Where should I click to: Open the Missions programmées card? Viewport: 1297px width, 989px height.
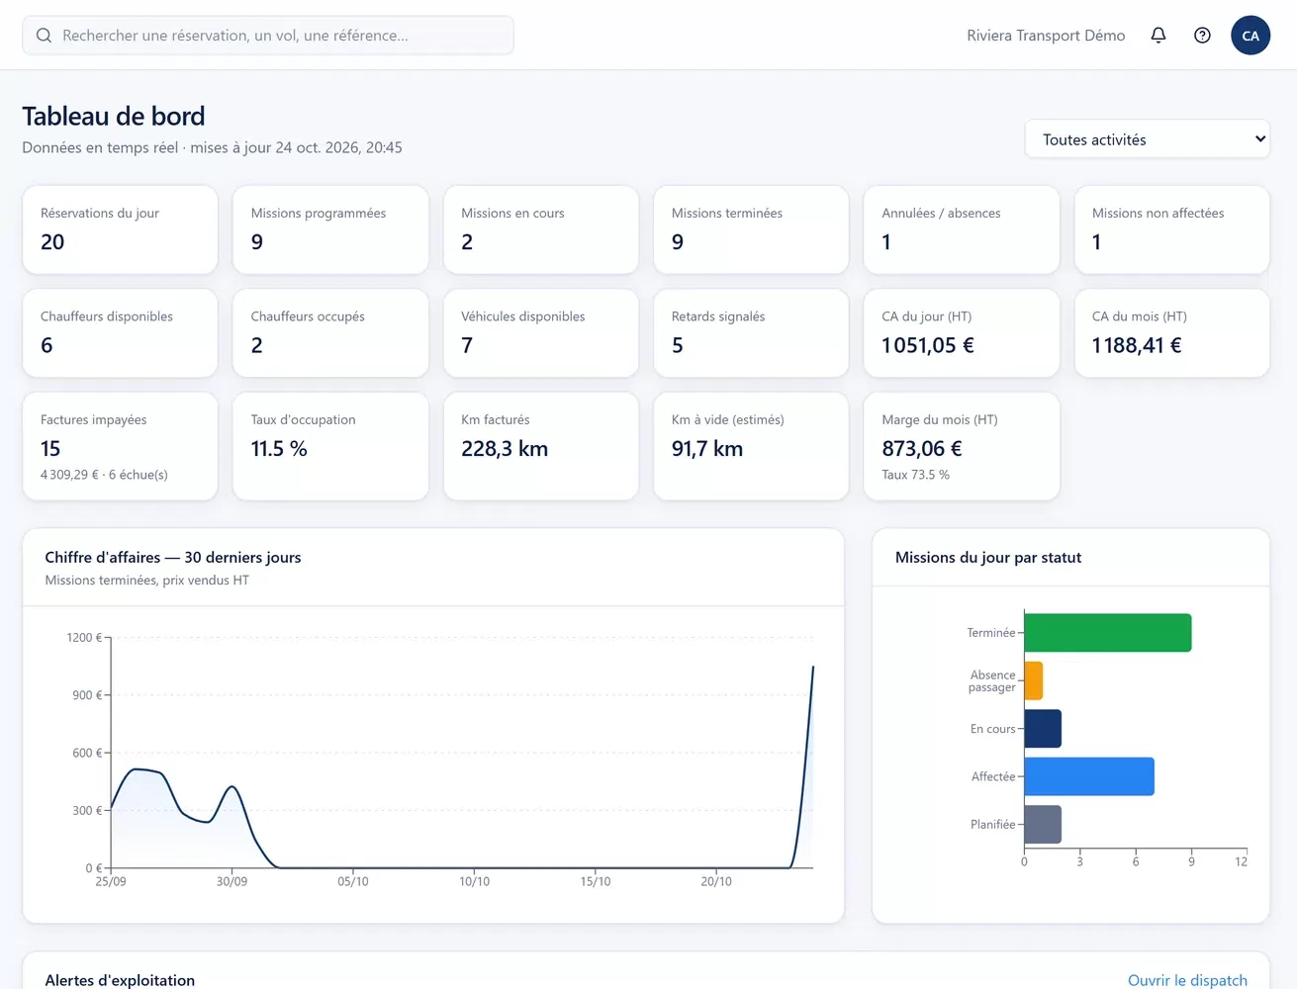tap(330, 229)
